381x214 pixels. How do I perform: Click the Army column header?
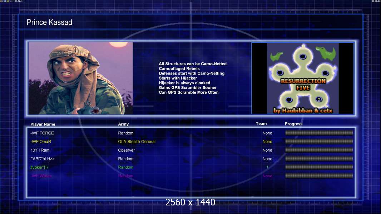(123, 124)
